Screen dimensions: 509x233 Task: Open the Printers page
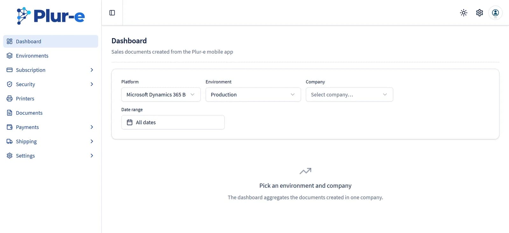tap(51, 98)
